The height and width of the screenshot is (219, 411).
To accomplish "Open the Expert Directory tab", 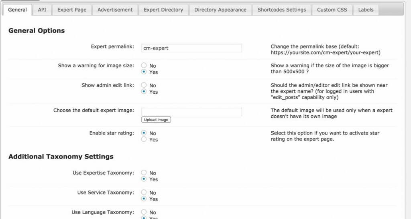I will pos(163,10).
